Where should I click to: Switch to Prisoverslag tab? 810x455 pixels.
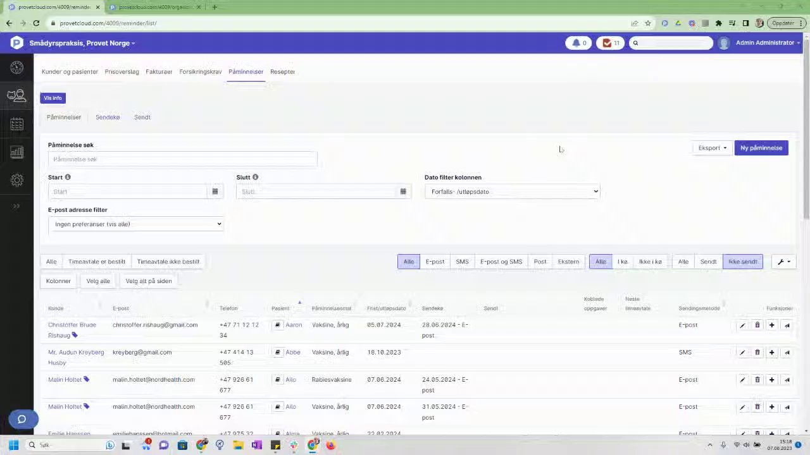tap(121, 71)
